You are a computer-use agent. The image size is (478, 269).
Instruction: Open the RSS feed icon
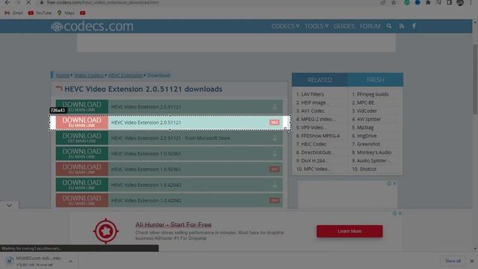click(402, 26)
